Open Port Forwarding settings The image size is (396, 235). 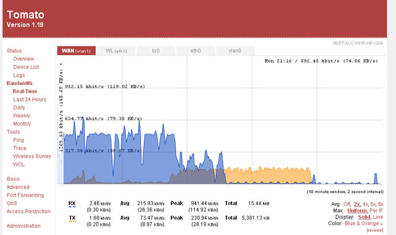pyautogui.click(x=25, y=195)
